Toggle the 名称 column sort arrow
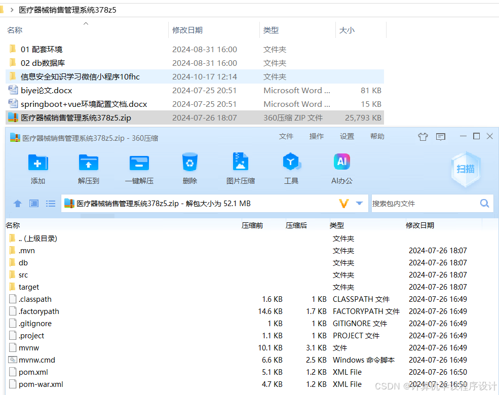The image size is (499, 395). [85, 23]
